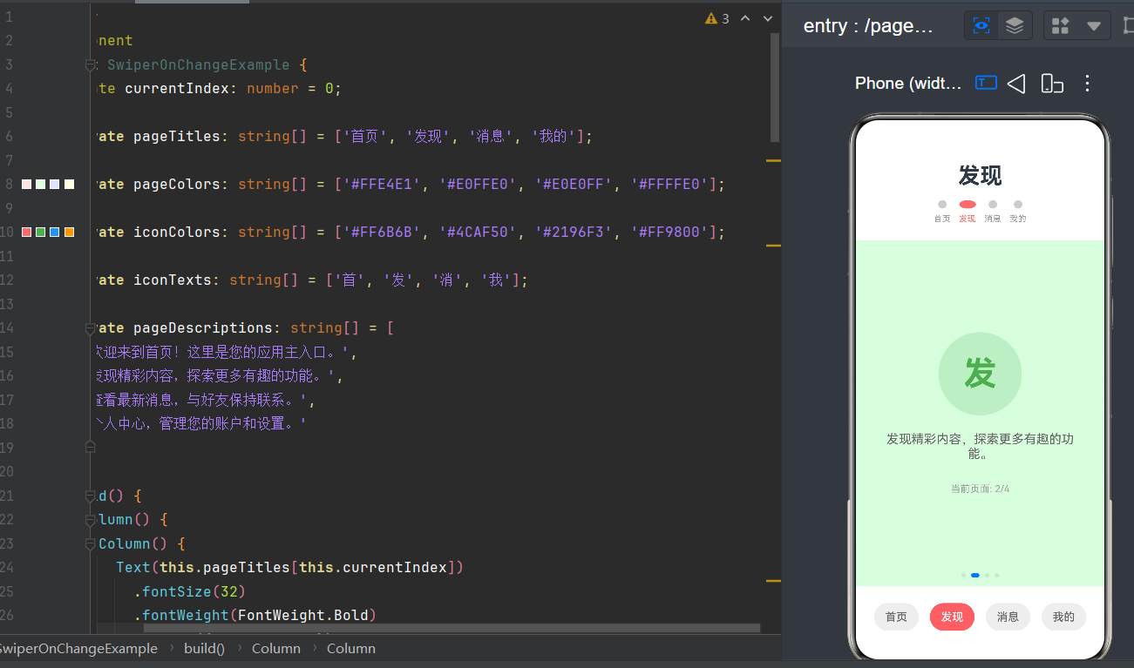Viewport: 1134px width, 668px height.
Task: Tap the 首页 button in phone preview bottom bar
Action: tap(896, 617)
